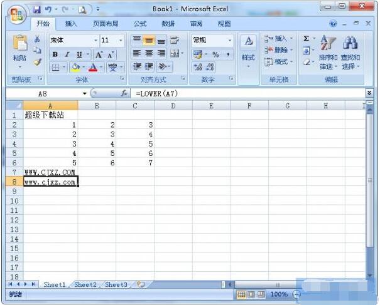Click the Format Painter brush icon

37,62
